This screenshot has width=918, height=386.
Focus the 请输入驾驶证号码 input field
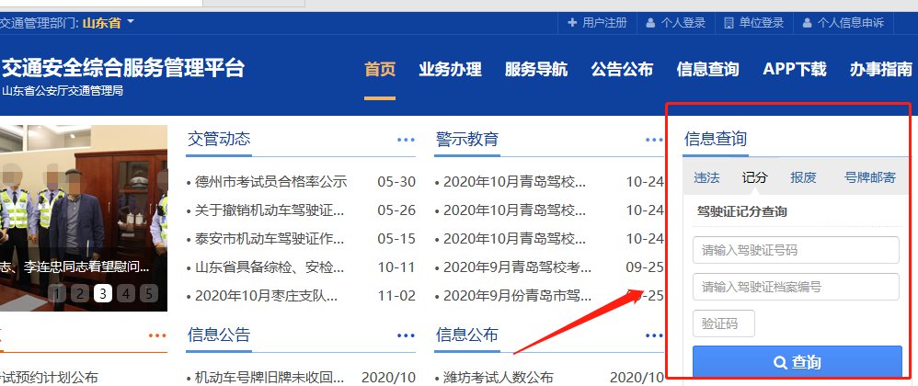tap(796, 250)
